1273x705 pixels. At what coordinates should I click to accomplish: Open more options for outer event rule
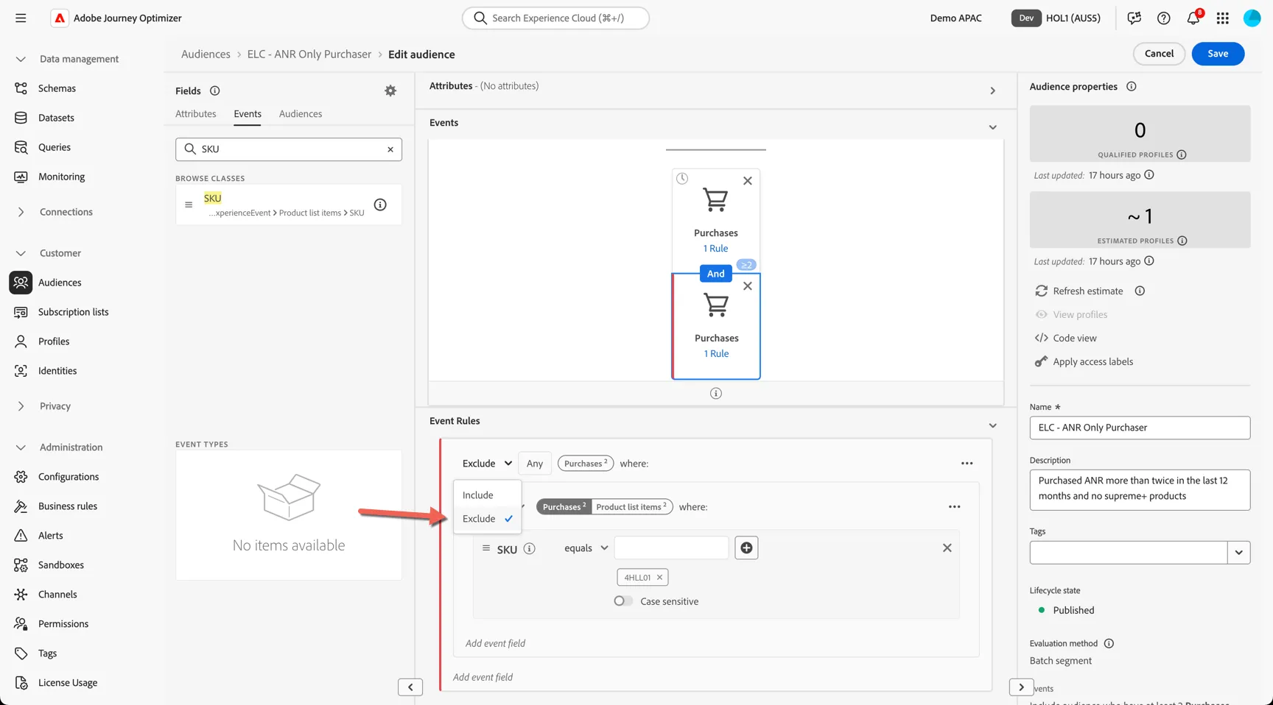point(967,464)
